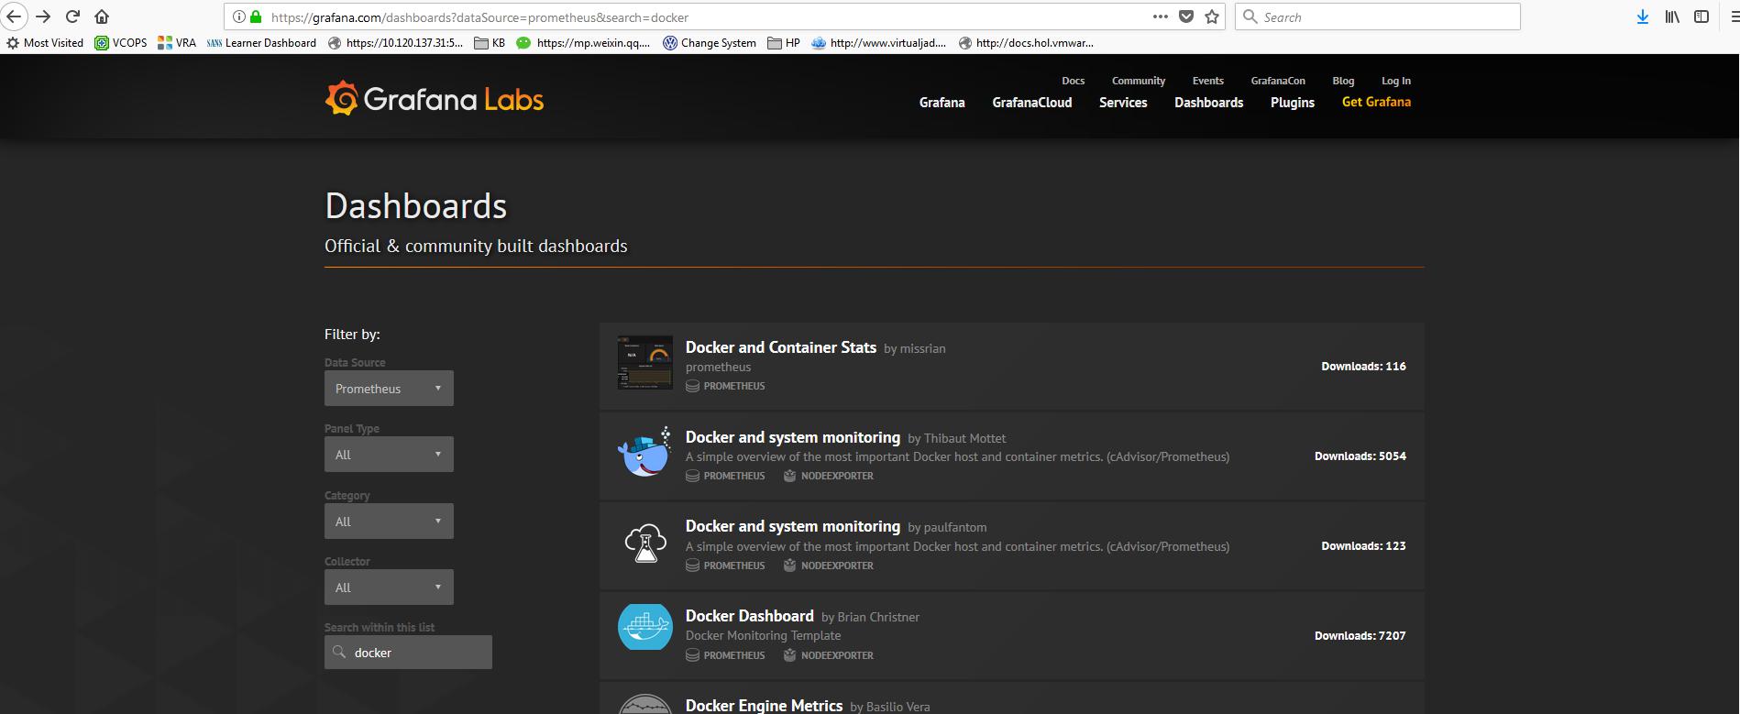Open the library bookshelf icon

pyautogui.click(x=1672, y=16)
